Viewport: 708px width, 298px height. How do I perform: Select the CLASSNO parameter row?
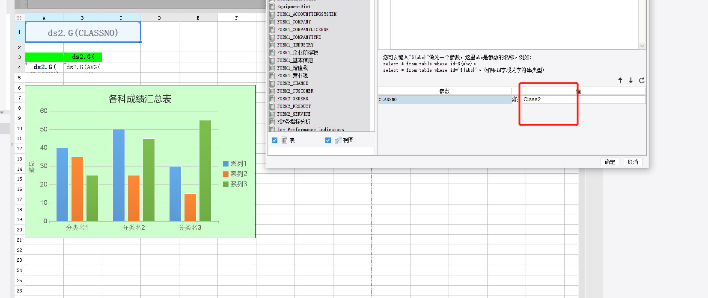pyautogui.click(x=445, y=99)
